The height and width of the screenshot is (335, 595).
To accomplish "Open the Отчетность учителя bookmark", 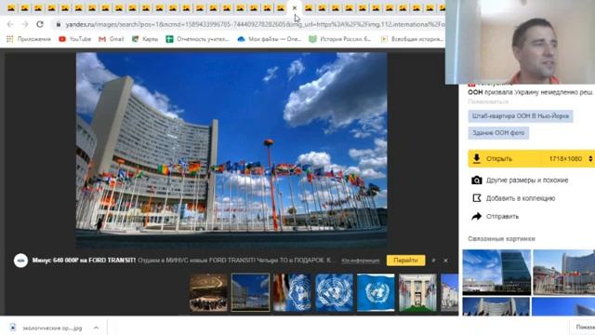I will 198,39.
